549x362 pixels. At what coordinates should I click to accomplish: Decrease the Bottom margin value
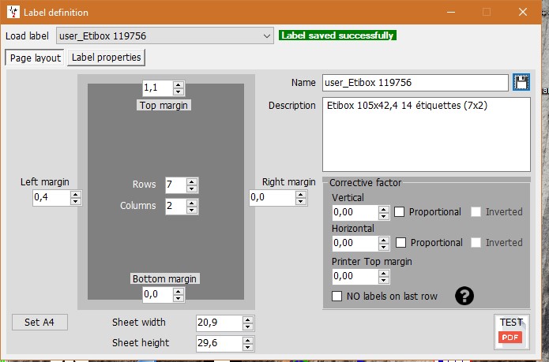pyautogui.click(x=179, y=298)
